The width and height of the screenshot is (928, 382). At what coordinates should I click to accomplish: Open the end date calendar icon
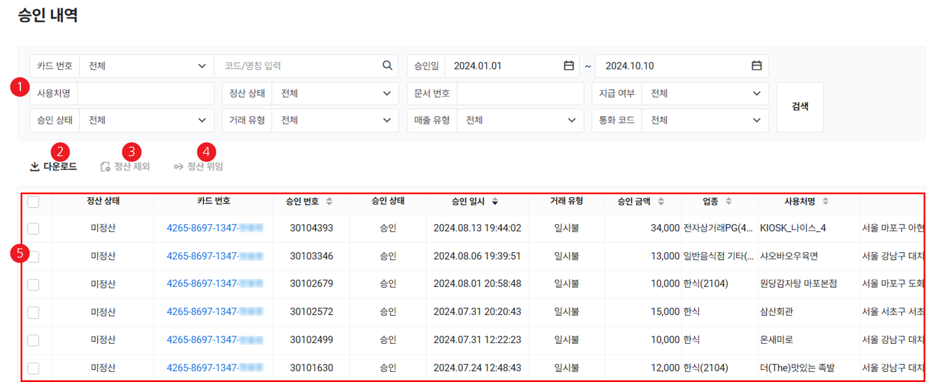(756, 65)
